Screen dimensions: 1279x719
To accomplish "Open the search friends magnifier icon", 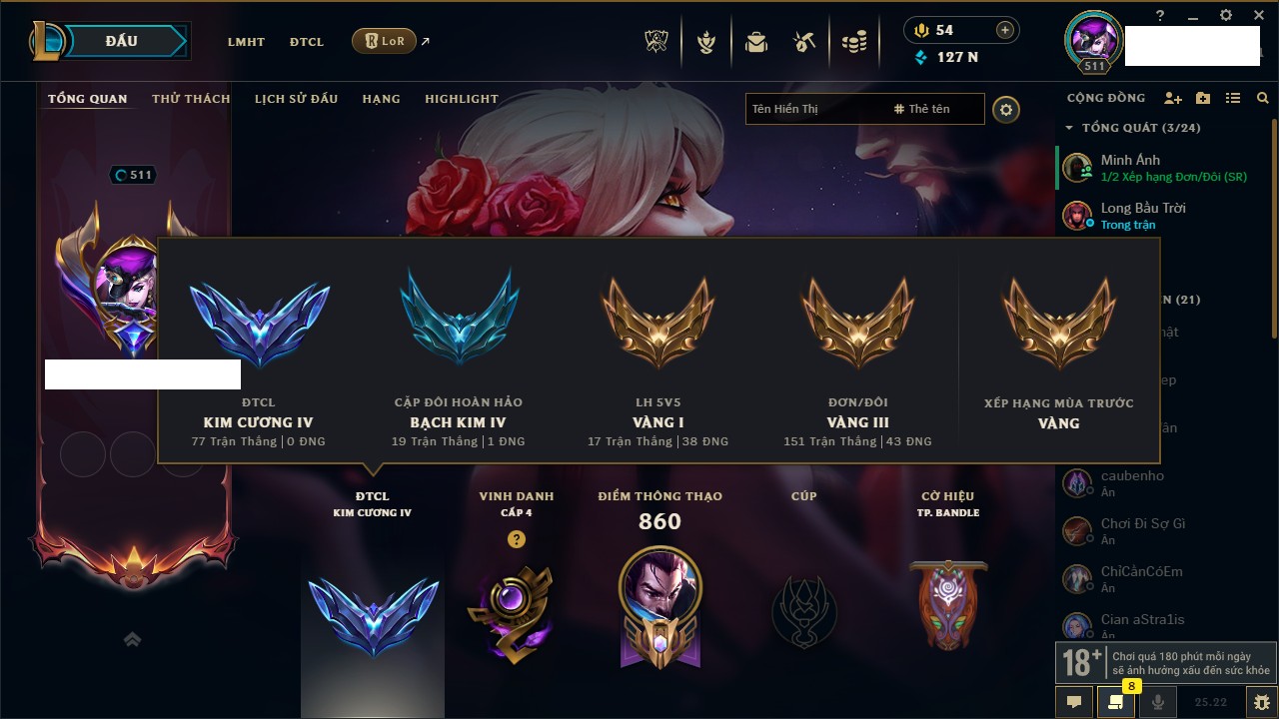I will [1263, 98].
